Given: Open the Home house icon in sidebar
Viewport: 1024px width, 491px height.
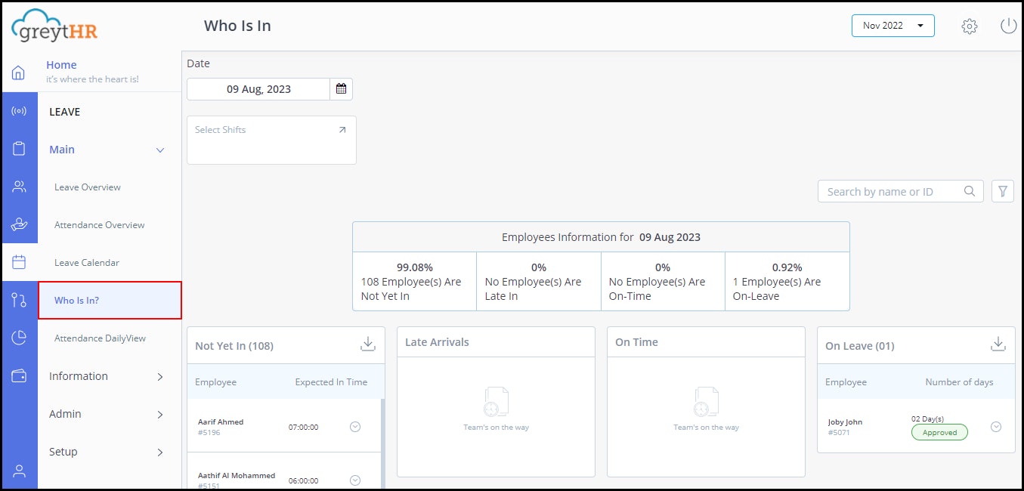Looking at the screenshot, I should tap(19, 73).
